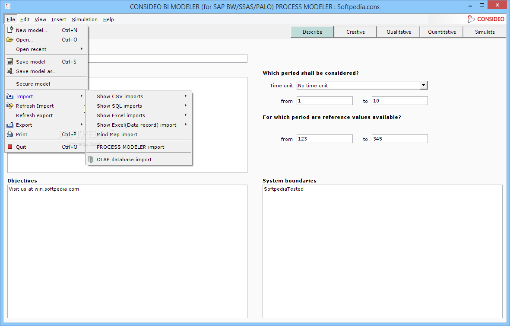Click the application icon in title bar

click(8, 6)
